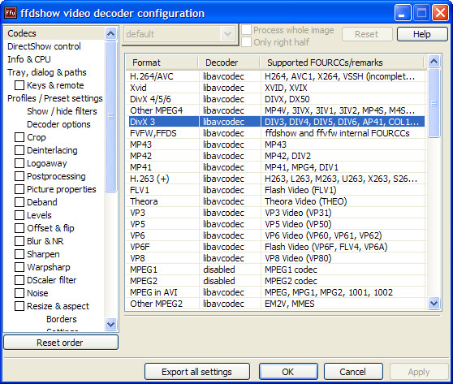This screenshot has width=453, height=384.
Task: Minimize the ffdshow configuration window
Action: [x=403, y=13]
